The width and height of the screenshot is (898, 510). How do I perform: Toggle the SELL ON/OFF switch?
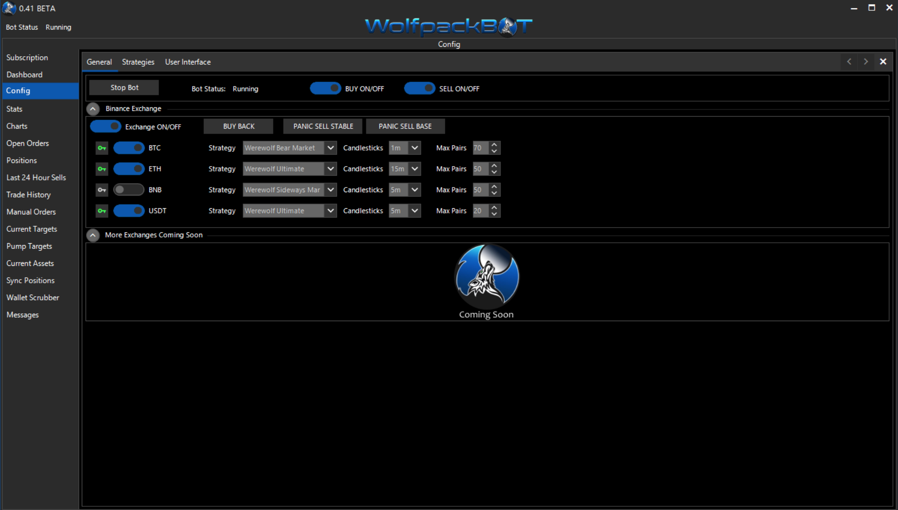(419, 88)
